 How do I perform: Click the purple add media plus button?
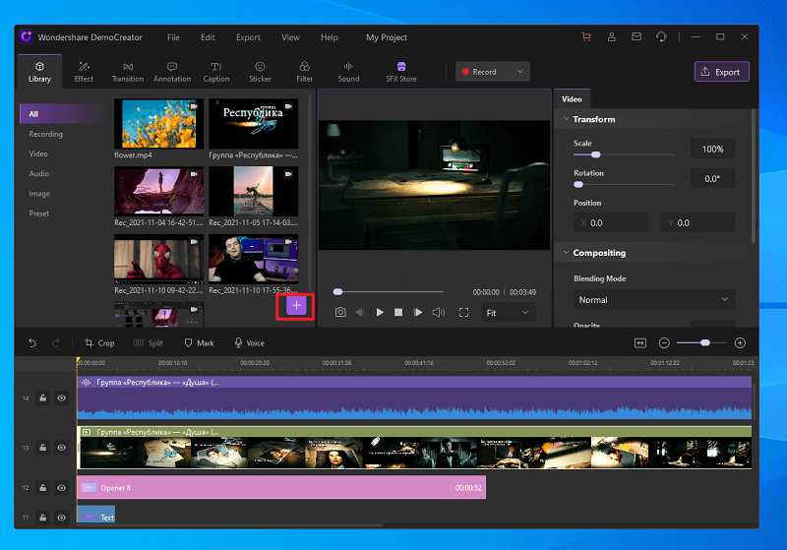click(297, 306)
